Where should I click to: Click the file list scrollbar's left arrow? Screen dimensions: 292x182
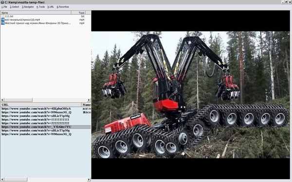tap(2, 100)
